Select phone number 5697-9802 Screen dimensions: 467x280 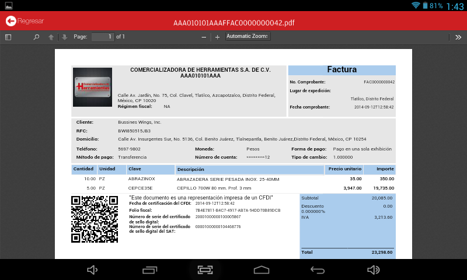point(129,149)
